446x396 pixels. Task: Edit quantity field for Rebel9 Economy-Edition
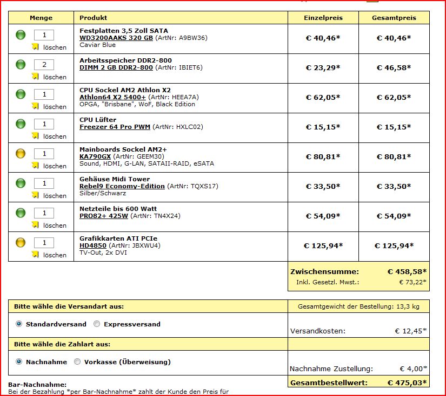click(x=44, y=183)
